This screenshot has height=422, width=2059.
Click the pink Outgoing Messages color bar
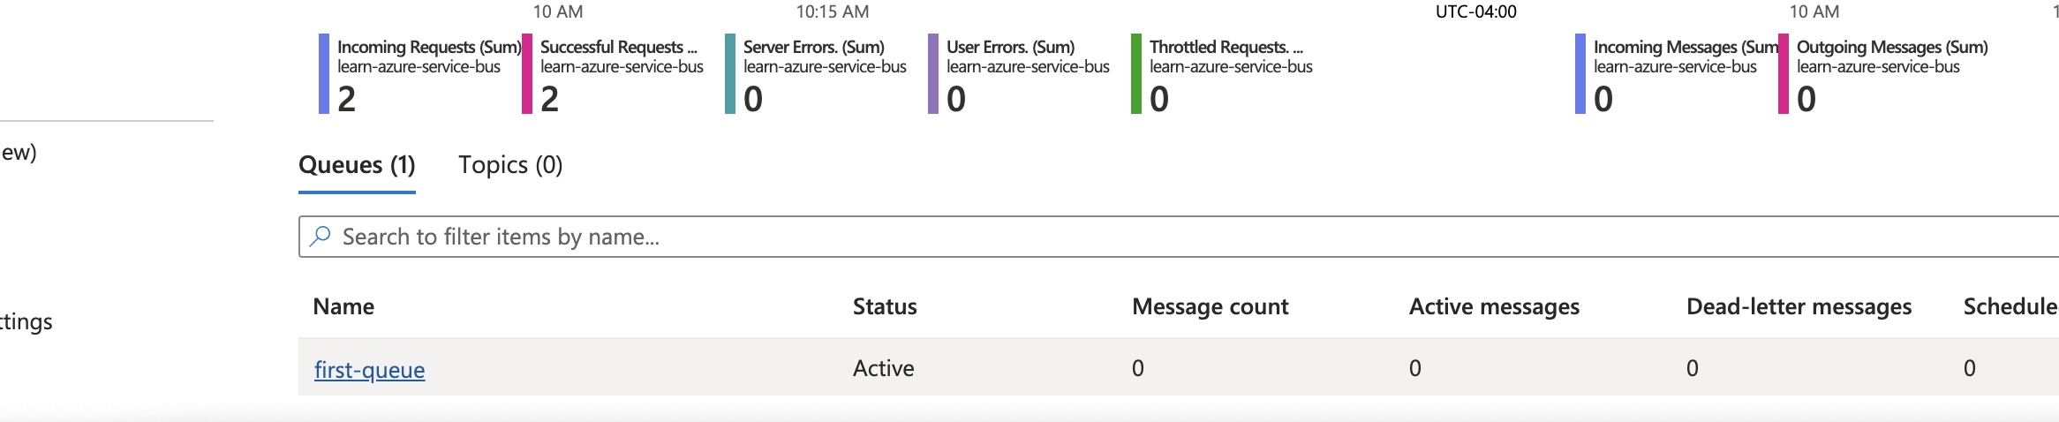click(1784, 74)
